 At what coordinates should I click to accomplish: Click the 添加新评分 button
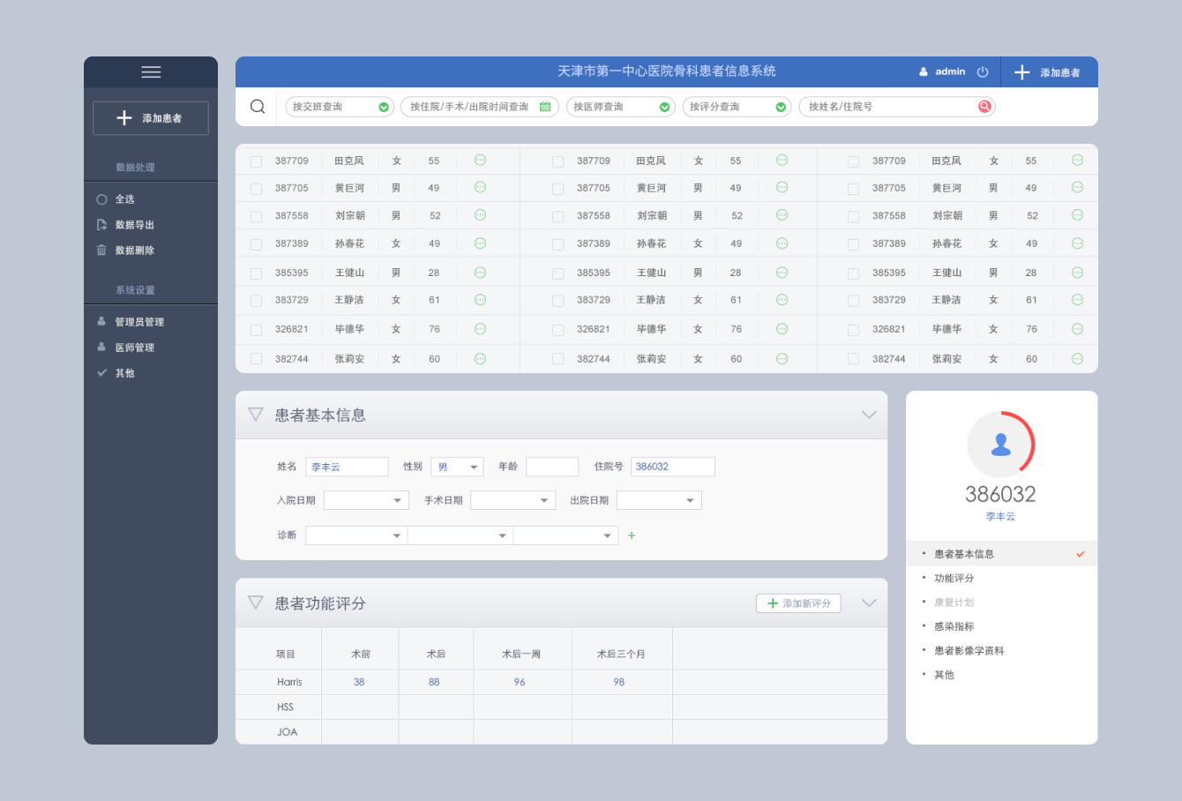(798, 603)
